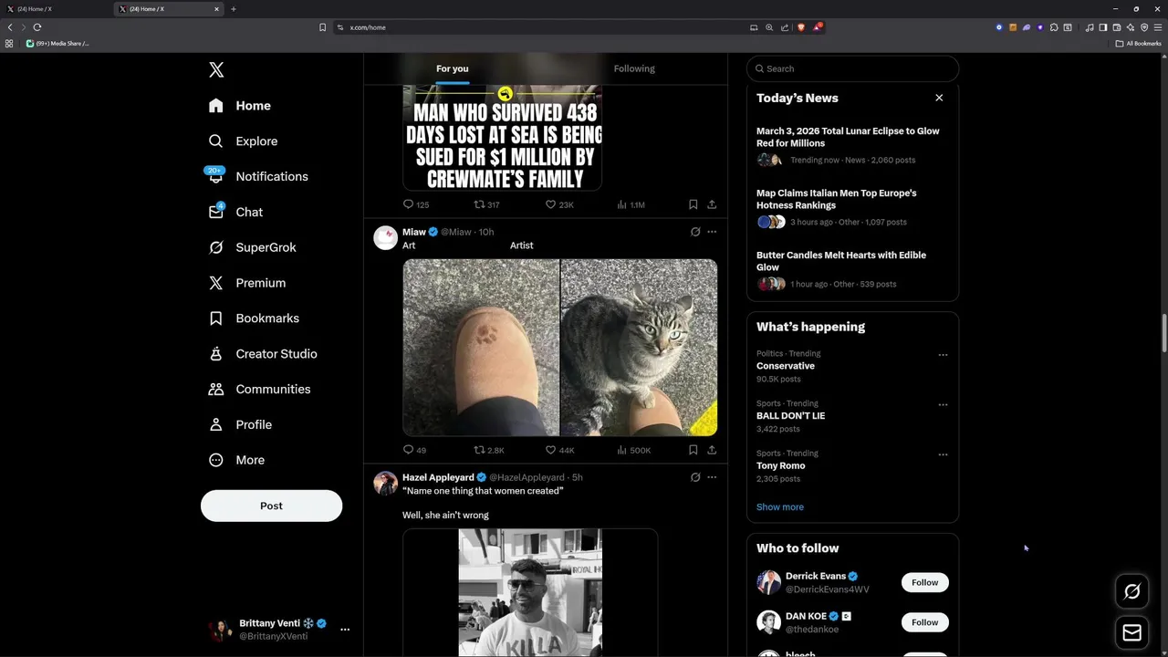
Task: Reply to the post with 125 replies
Action: click(408, 204)
